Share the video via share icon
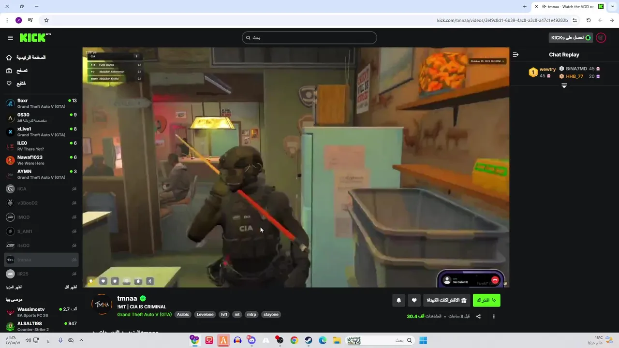The width and height of the screenshot is (619, 348). [x=478, y=317]
